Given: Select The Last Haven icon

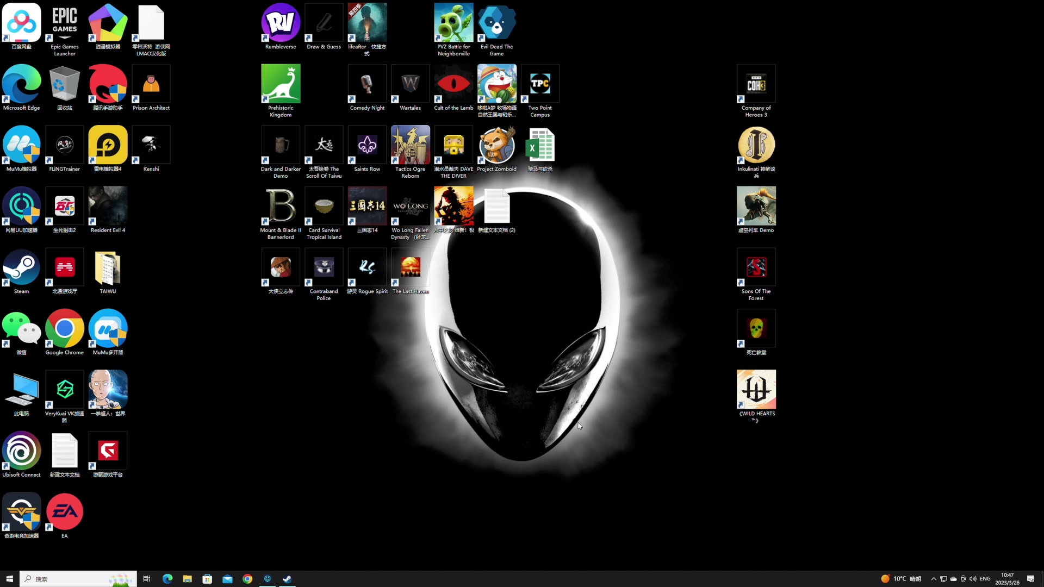Looking at the screenshot, I should pos(411,271).
